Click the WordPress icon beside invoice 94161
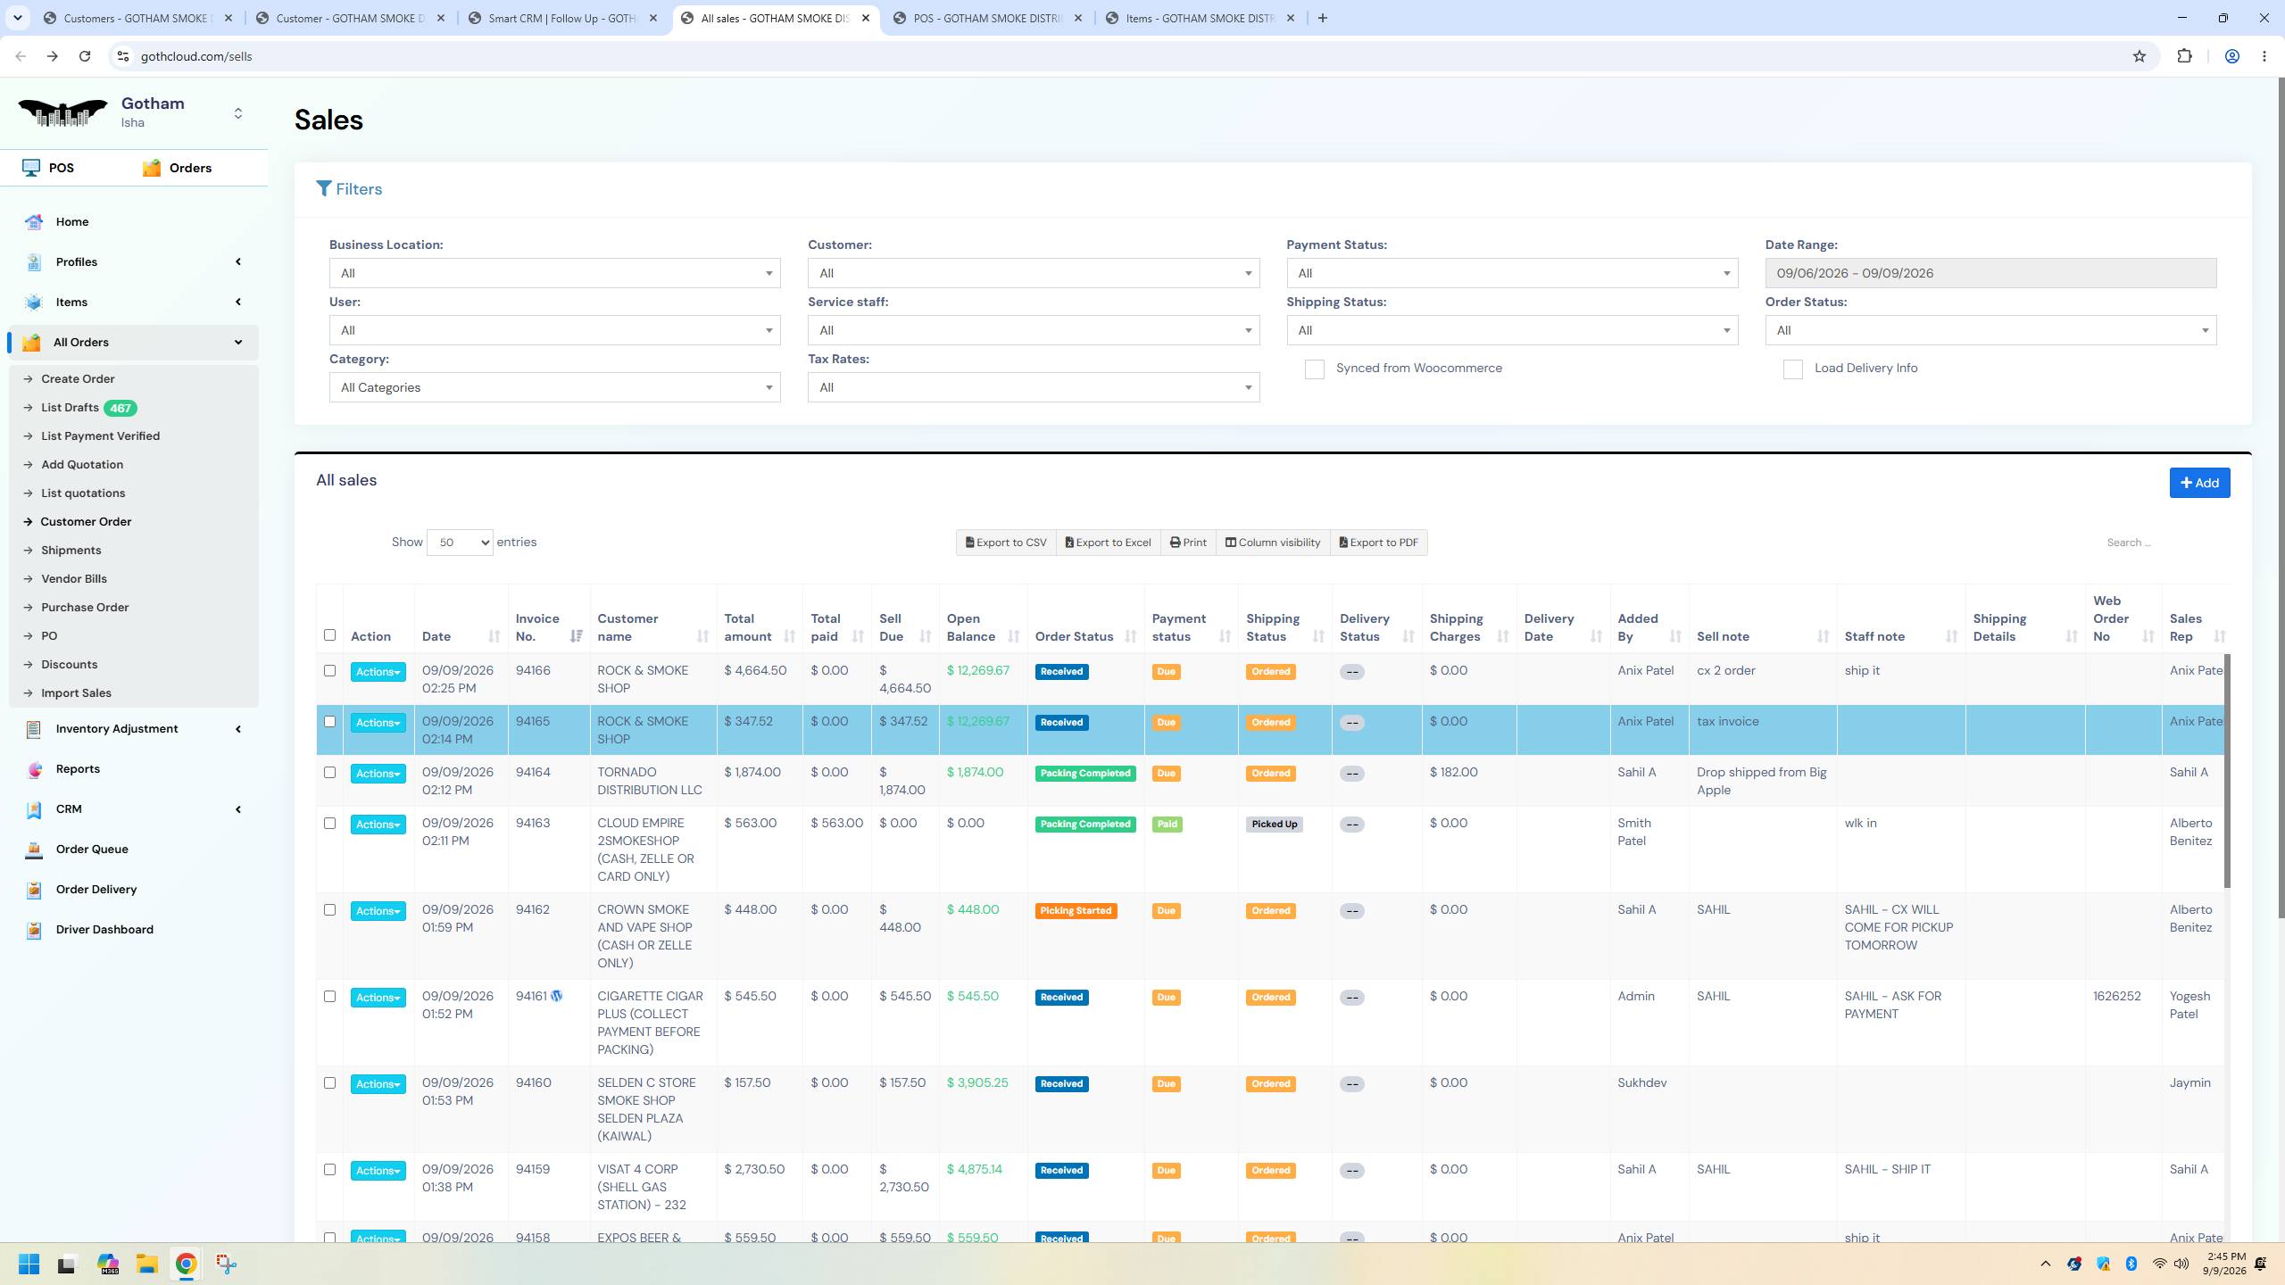2285x1285 pixels. 557,996
